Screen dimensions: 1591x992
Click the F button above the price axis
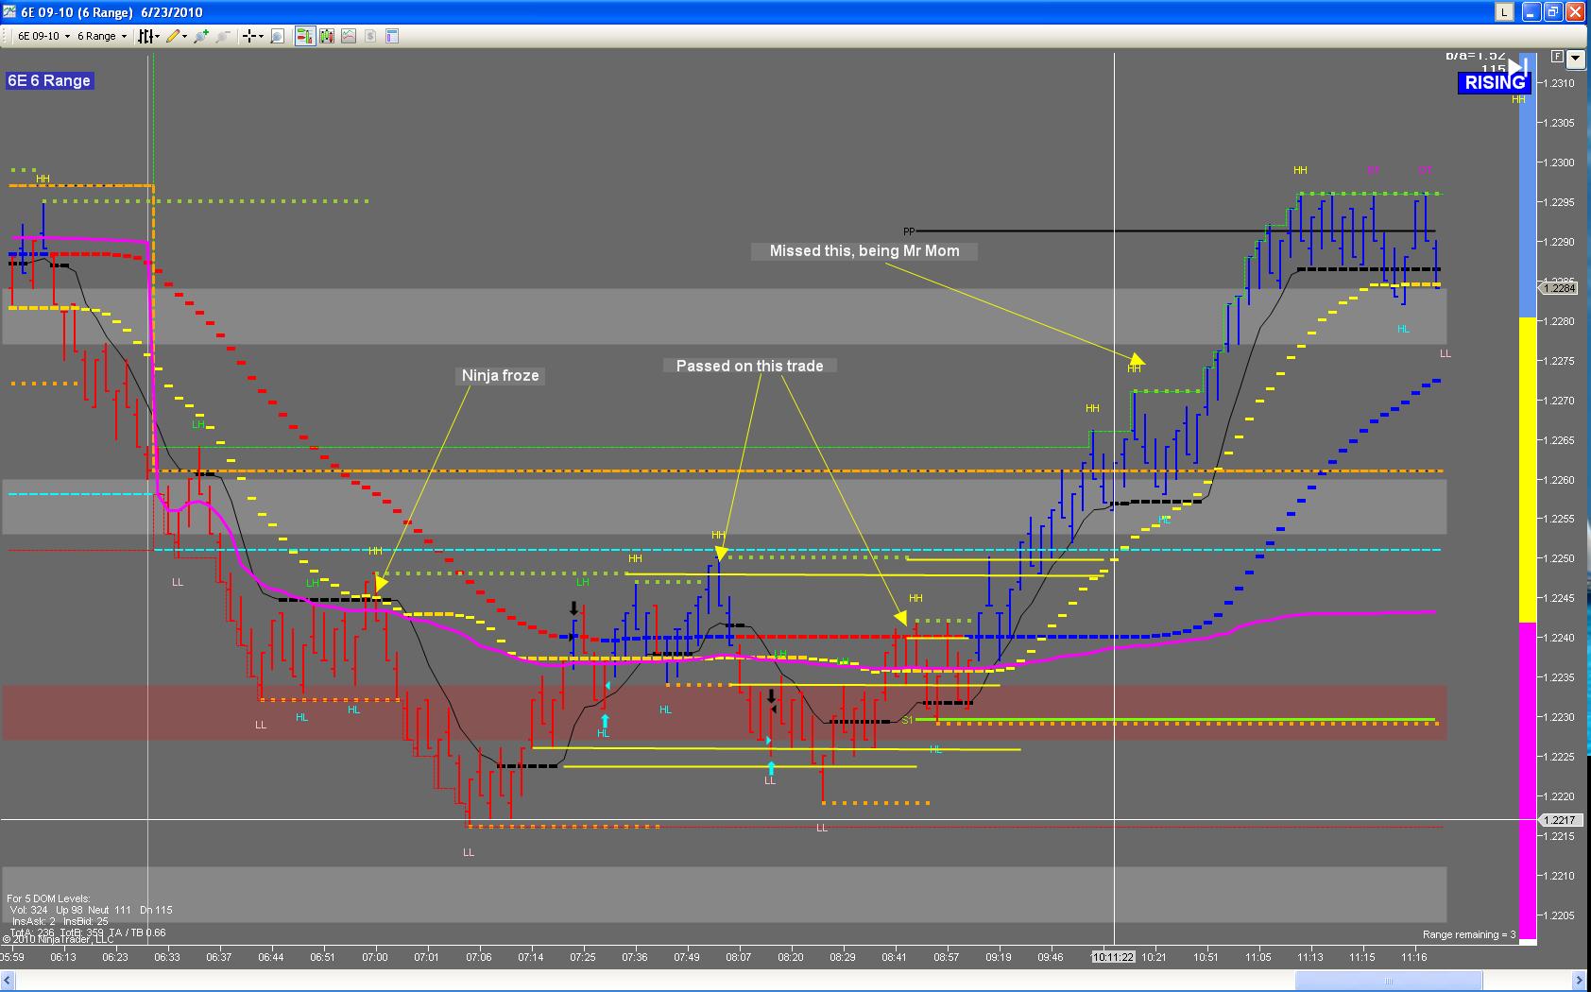pos(1557,57)
